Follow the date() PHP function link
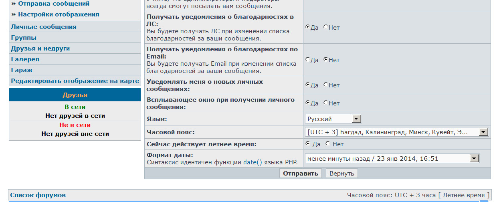The height and width of the screenshot is (202, 495). click(253, 162)
